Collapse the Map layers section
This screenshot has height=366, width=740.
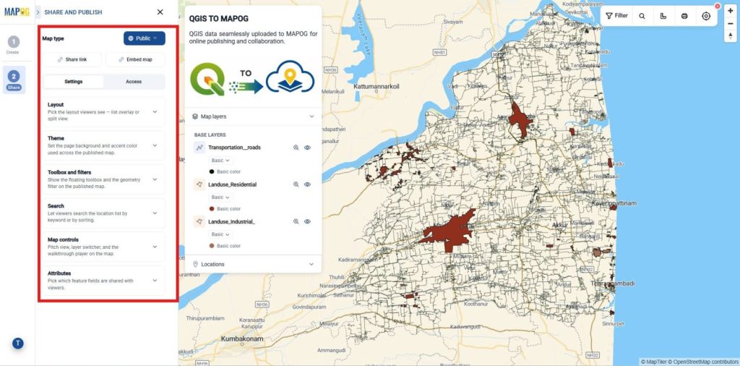tap(253, 116)
